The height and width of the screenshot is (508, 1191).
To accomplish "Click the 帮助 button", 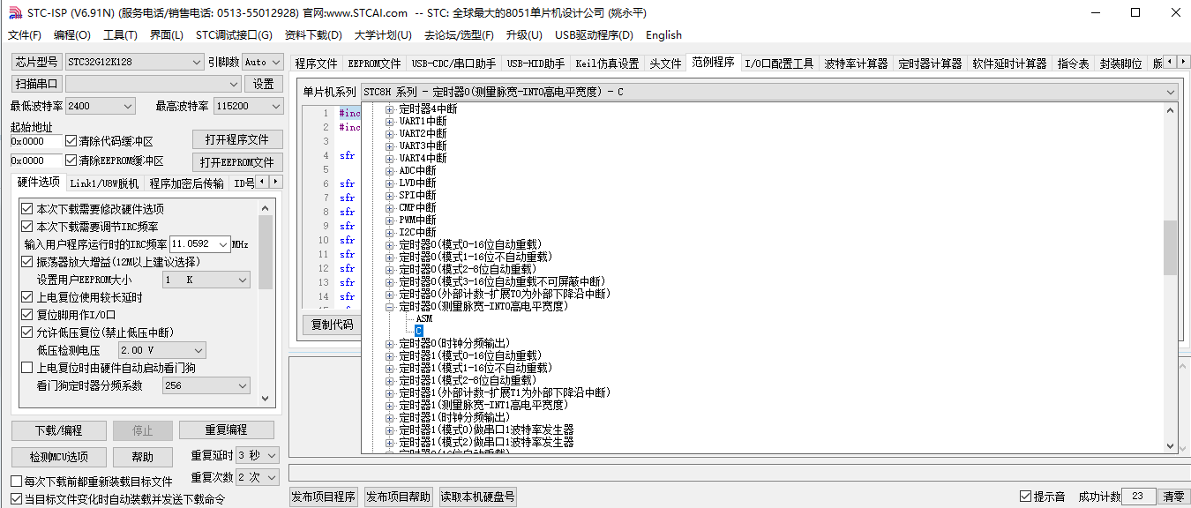I will click(x=142, y=457).
